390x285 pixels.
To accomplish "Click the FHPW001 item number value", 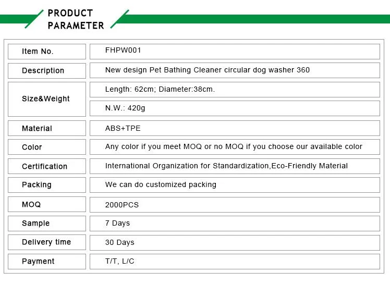I will pyautogui.click(x=123, y=51).
